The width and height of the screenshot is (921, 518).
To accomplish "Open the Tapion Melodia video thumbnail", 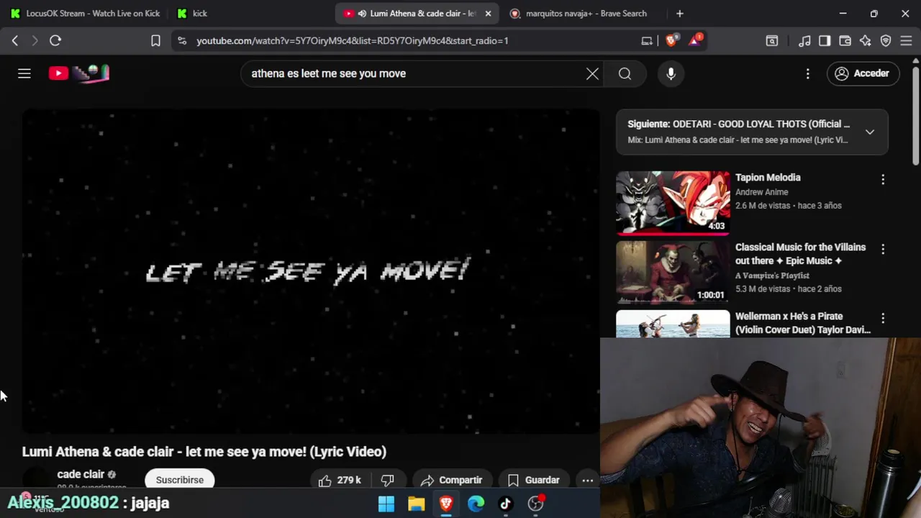I will coord(673,203).
